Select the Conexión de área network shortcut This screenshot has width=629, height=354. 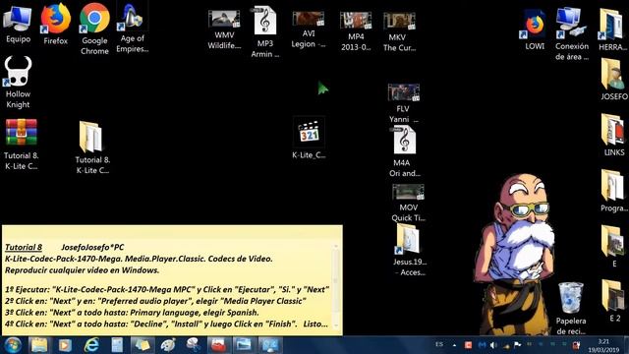coord(572,34)
